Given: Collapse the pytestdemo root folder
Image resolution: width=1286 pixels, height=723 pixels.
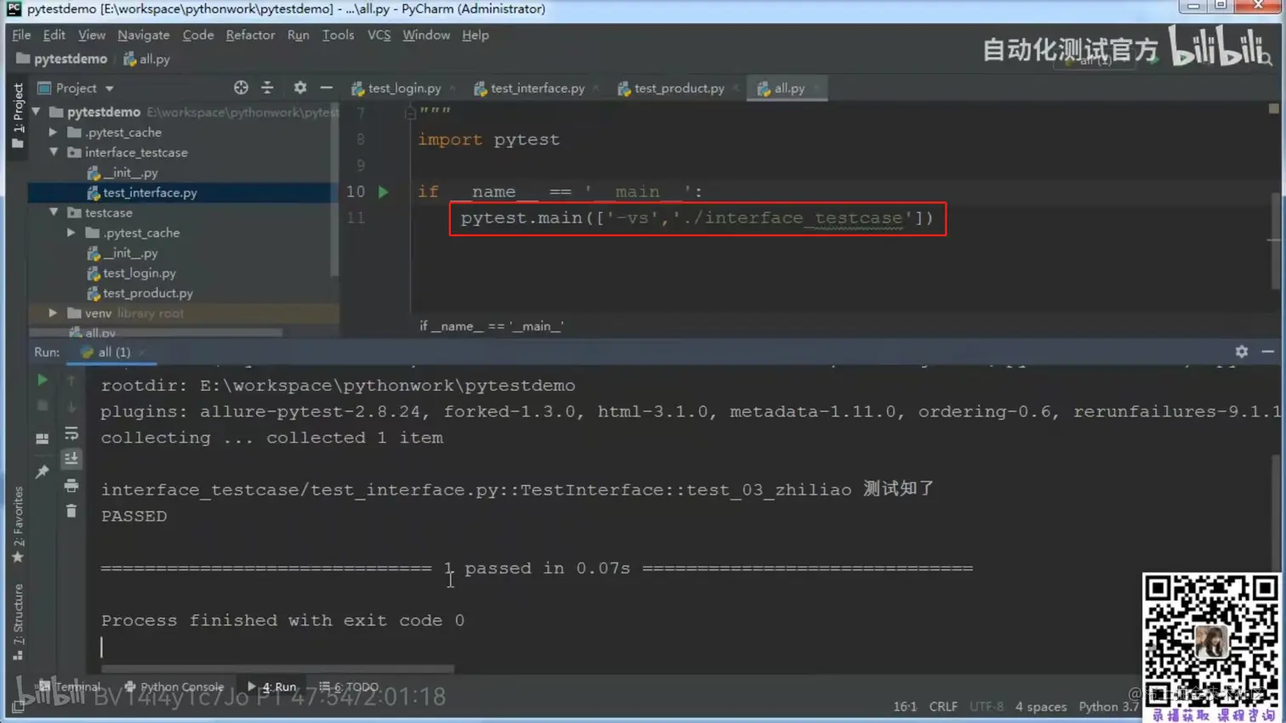Looking at the screenshot, I should pos(37,112).
